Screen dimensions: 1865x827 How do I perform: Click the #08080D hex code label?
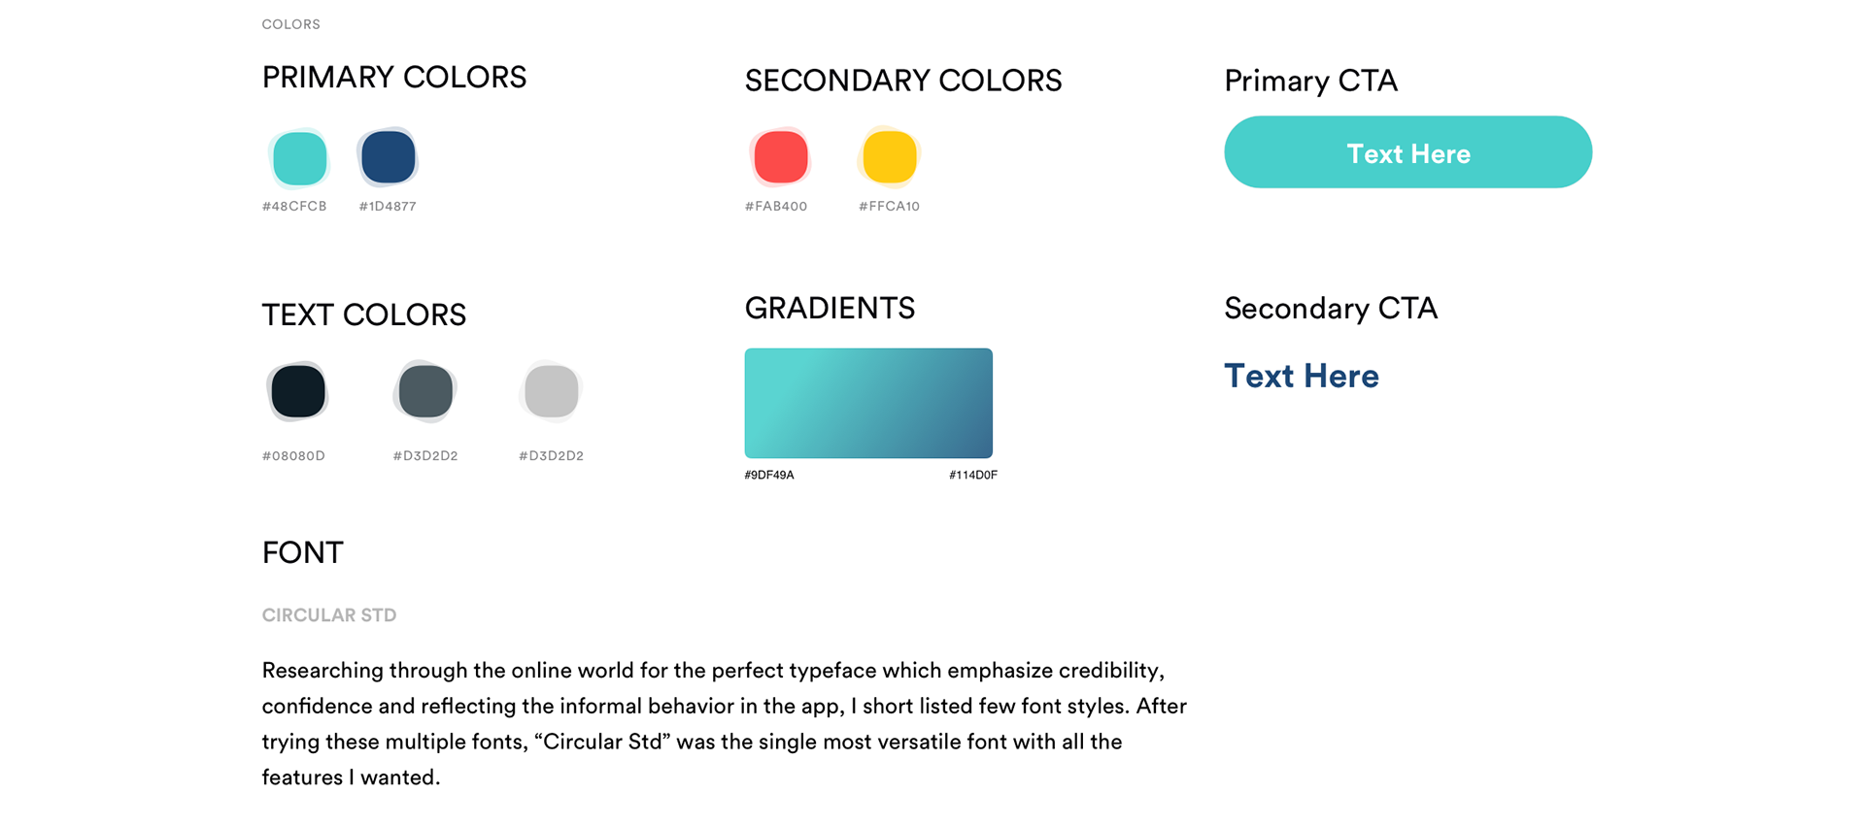click(293, 455)
